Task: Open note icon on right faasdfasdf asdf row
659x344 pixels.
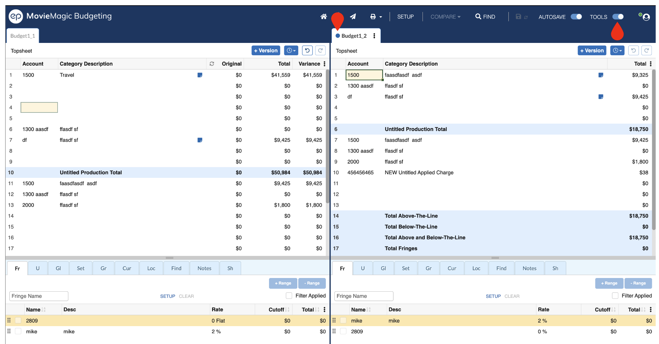Action: tap(601, 75)
